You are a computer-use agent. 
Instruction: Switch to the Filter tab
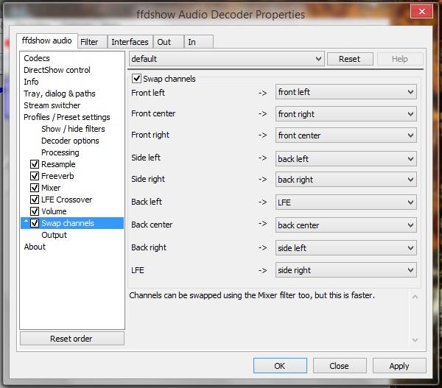click(x=92, y=42)
